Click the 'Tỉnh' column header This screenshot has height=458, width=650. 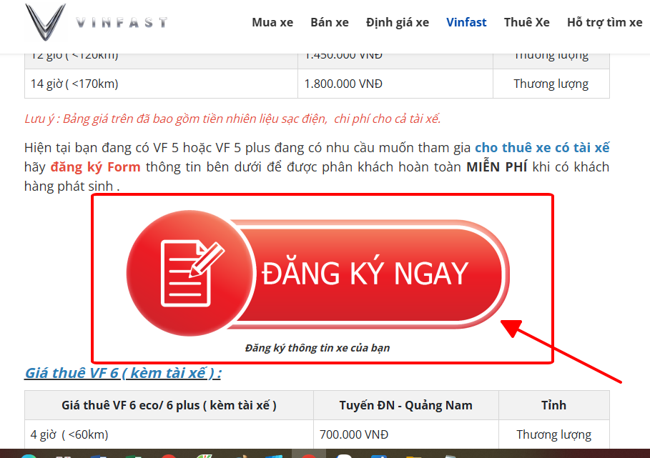click(x=554, y=405)
